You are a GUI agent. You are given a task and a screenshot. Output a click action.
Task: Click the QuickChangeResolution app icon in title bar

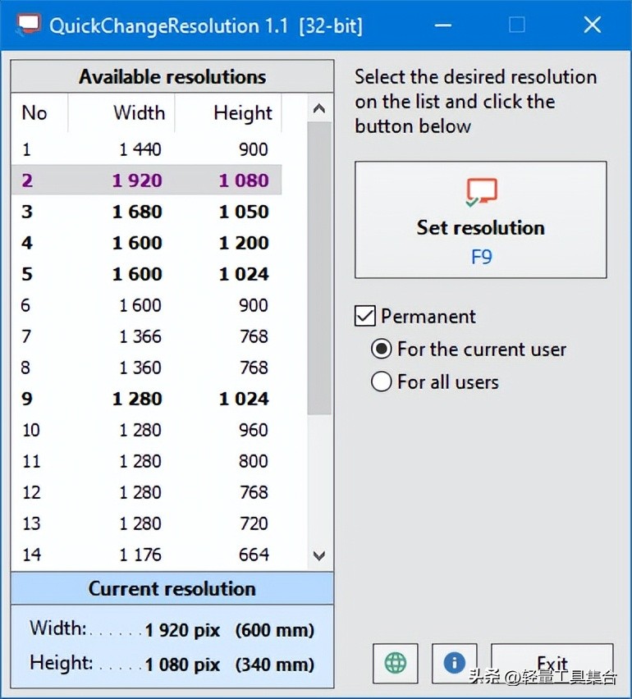pyautogui.click(x=29, y=25)
